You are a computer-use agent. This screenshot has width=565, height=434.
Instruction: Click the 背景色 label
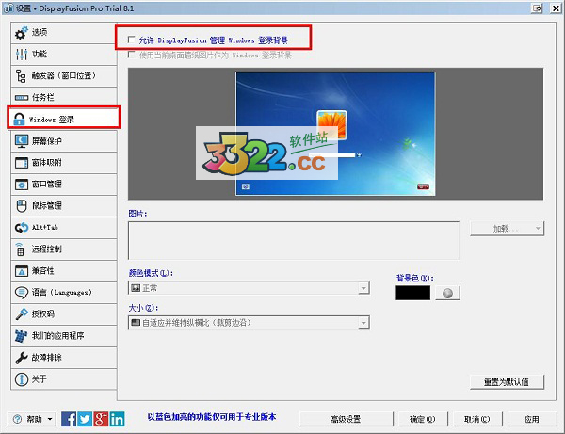tap(415, 278)
